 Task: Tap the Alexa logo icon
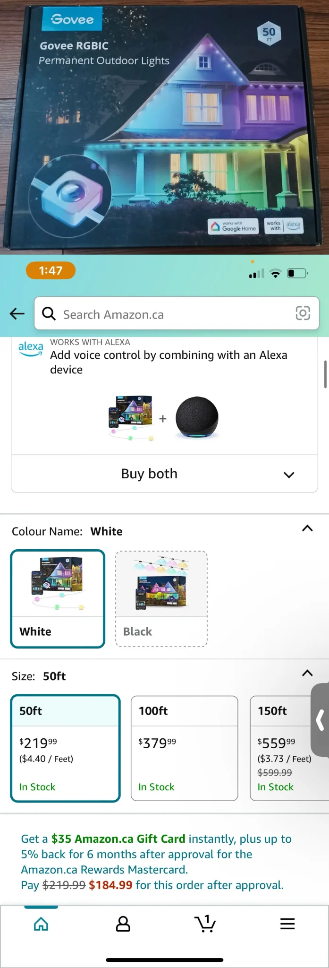click(31, 349)
